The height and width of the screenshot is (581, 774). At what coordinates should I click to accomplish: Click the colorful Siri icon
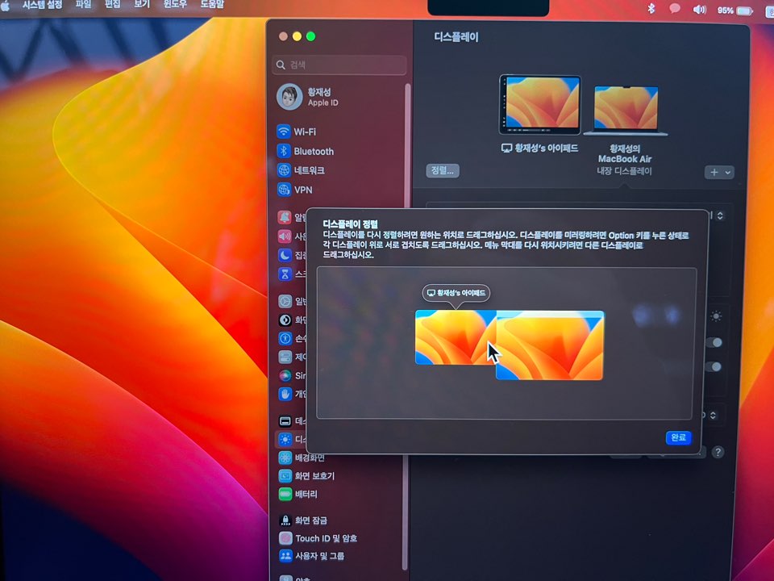(x=285, y=375)
